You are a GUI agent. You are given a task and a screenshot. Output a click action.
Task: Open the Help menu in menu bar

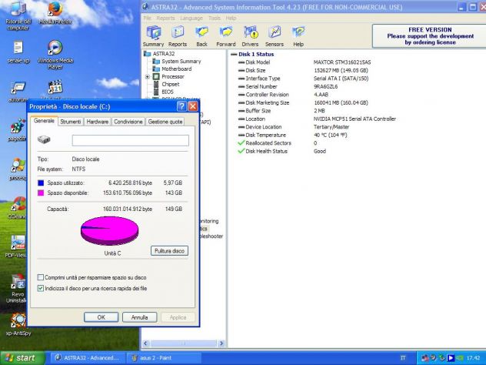231,18
